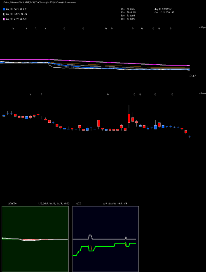This screenshot has width=206, height=272.
Task: Click the 'ADX' panel label
Action: [78, 204]
